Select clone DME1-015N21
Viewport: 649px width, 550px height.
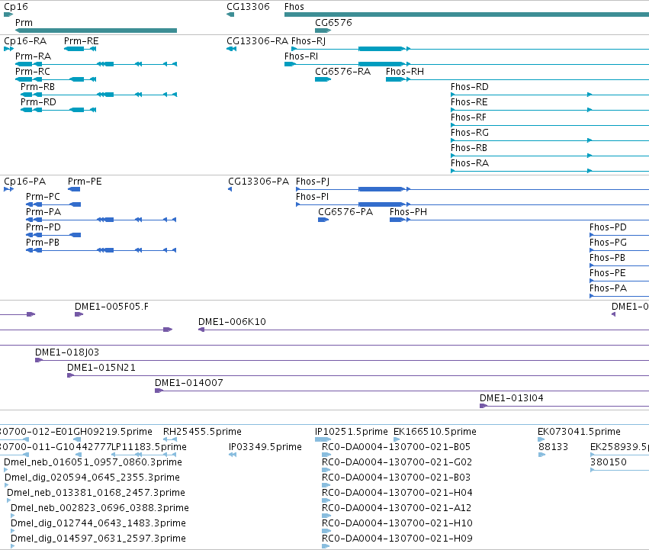pyautogui.click(x=358, y=375)
